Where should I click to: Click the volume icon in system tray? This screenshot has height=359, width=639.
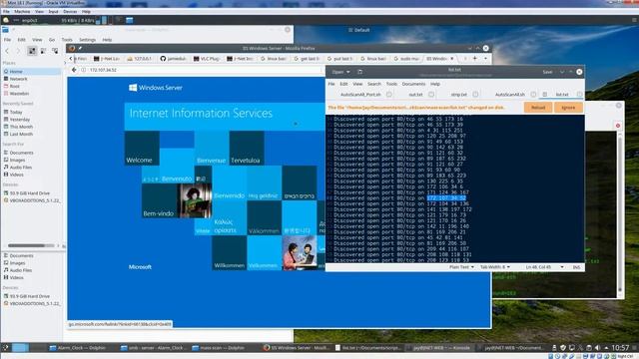point(597,348)
